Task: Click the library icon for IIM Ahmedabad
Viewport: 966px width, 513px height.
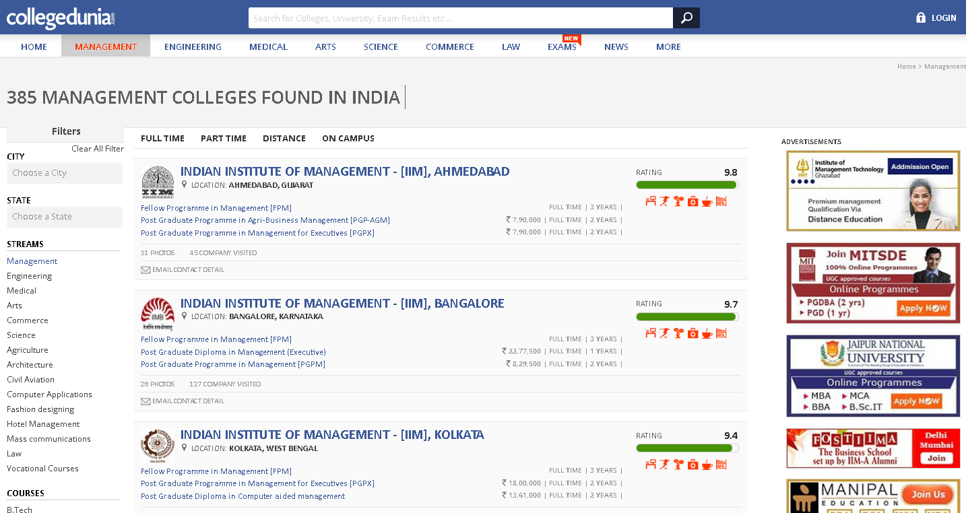Action: (721, 201)
